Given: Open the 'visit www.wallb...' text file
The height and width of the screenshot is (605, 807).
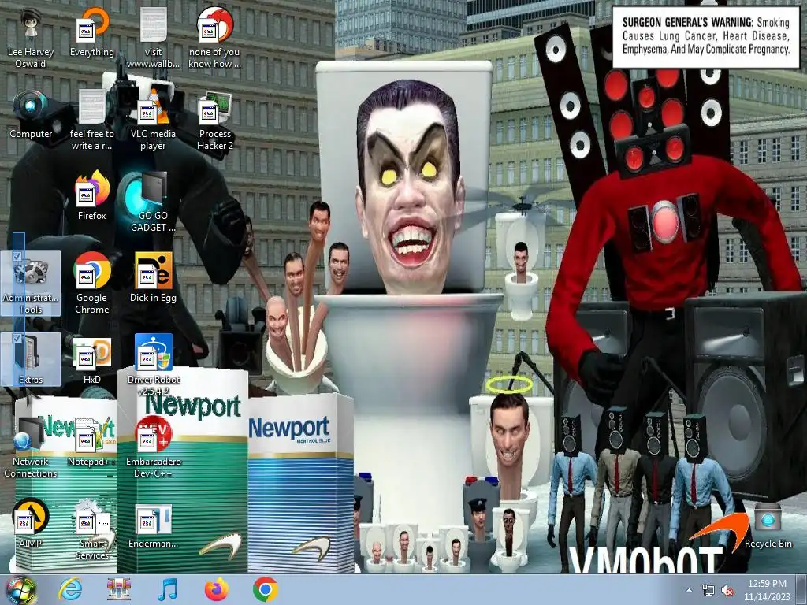Looking at the screenshot, I should (153, 39).
